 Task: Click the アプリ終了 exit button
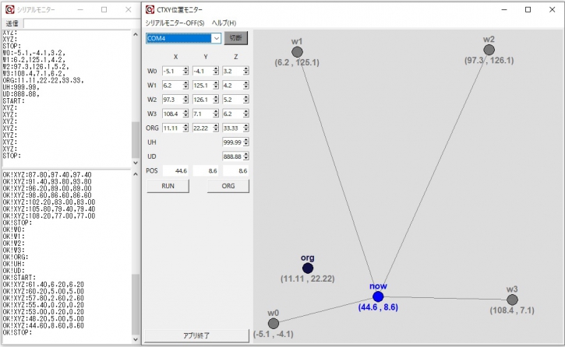(197, 335)
